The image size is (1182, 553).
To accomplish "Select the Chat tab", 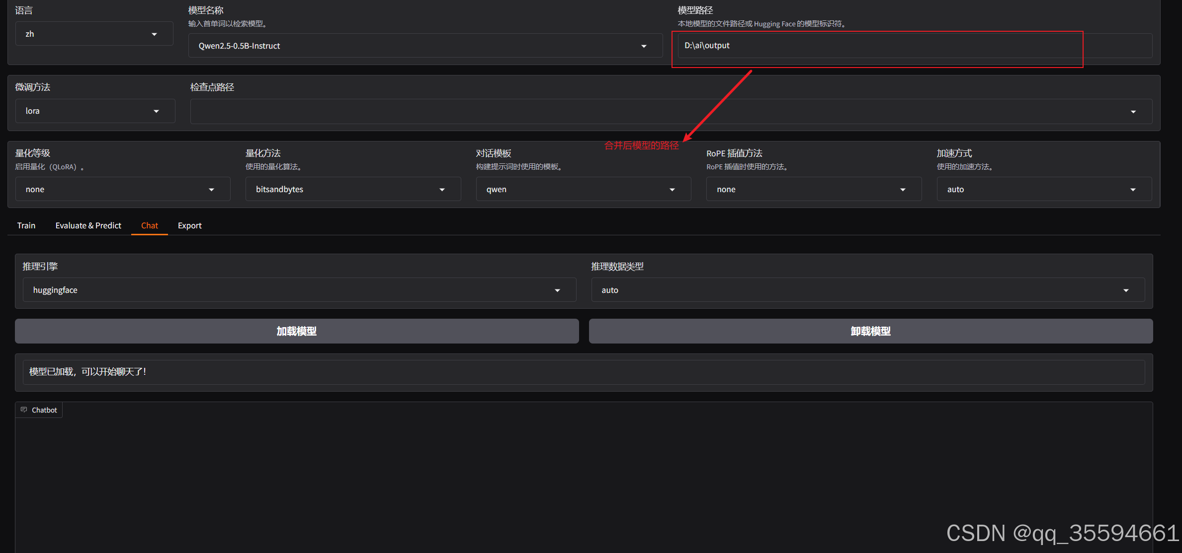I will tap(149, 225).
